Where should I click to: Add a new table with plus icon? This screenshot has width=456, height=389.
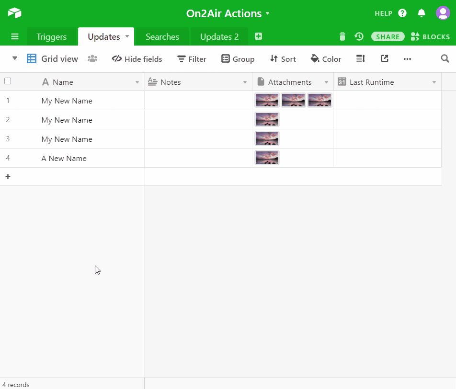click(258, 36)
